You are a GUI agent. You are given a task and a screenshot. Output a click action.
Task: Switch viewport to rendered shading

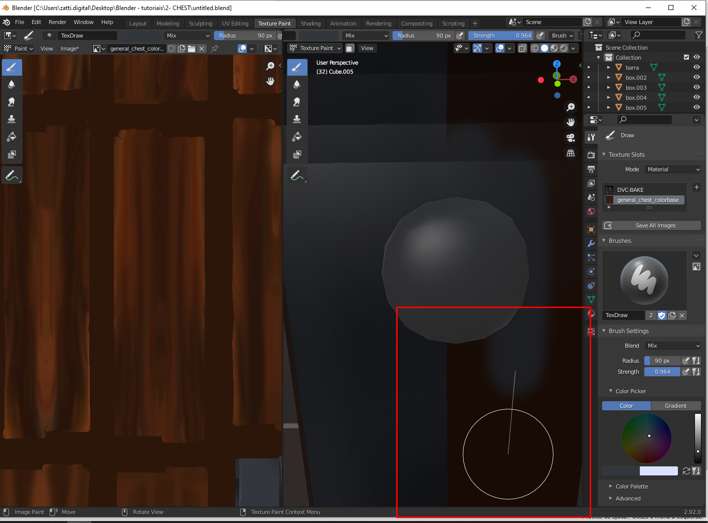564,48
